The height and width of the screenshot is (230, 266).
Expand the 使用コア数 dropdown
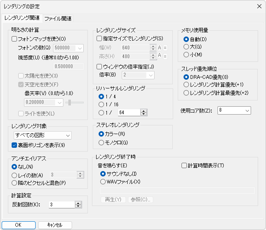pyautogui.click(x=234, y=110)
